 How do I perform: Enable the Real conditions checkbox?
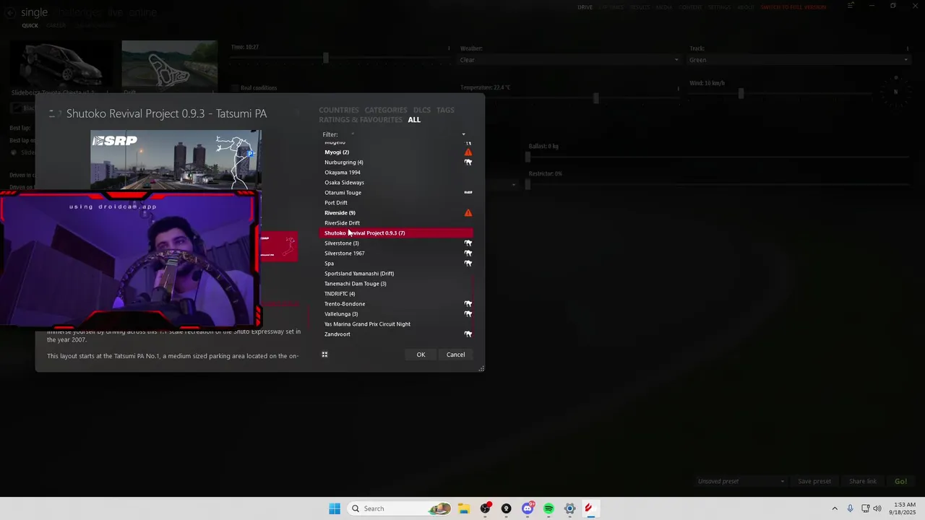pos(235,88)
